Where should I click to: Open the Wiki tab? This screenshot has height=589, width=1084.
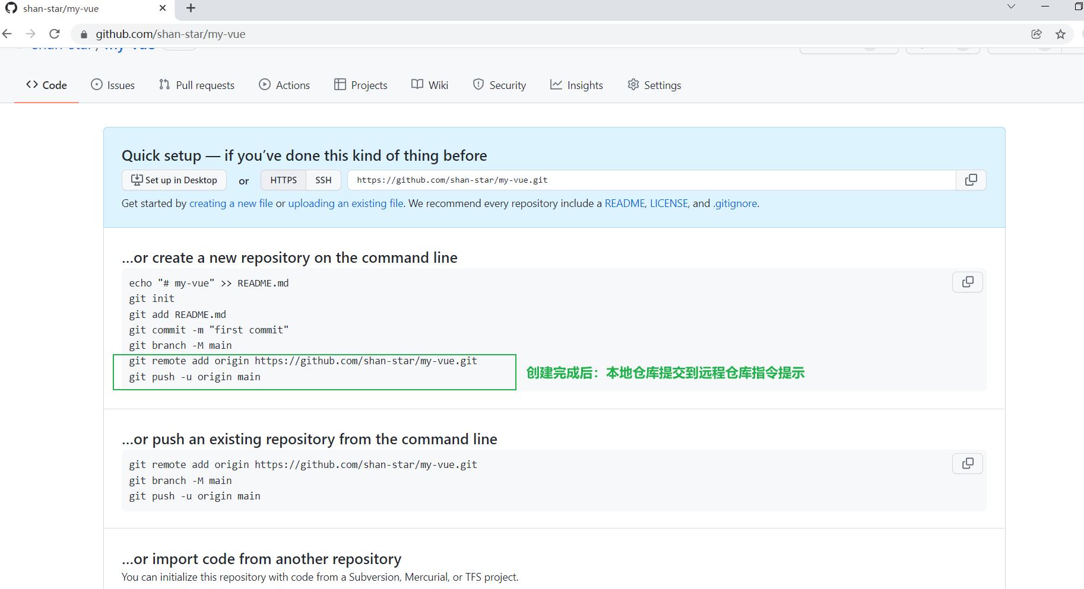pos(430,85)
